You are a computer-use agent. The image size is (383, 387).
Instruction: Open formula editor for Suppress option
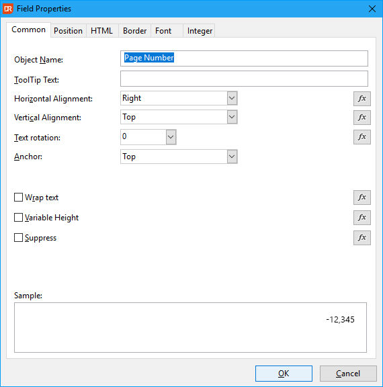(361, 238)
